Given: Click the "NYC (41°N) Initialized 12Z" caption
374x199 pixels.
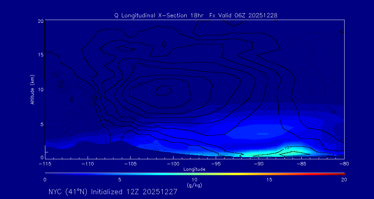Looking at the screenshot, I should (x=113, y=192).
